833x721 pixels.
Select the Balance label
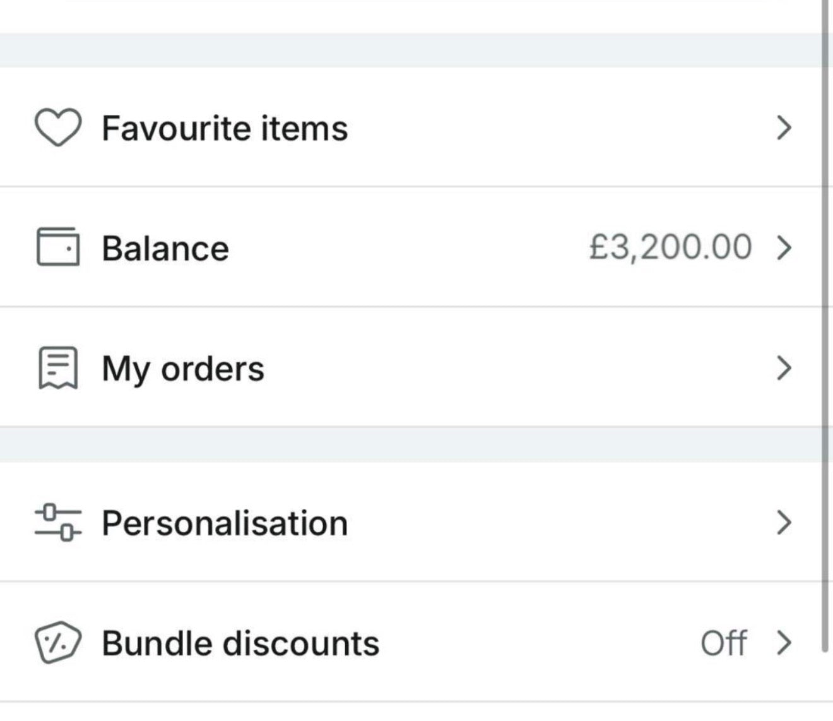coord(165,248)
